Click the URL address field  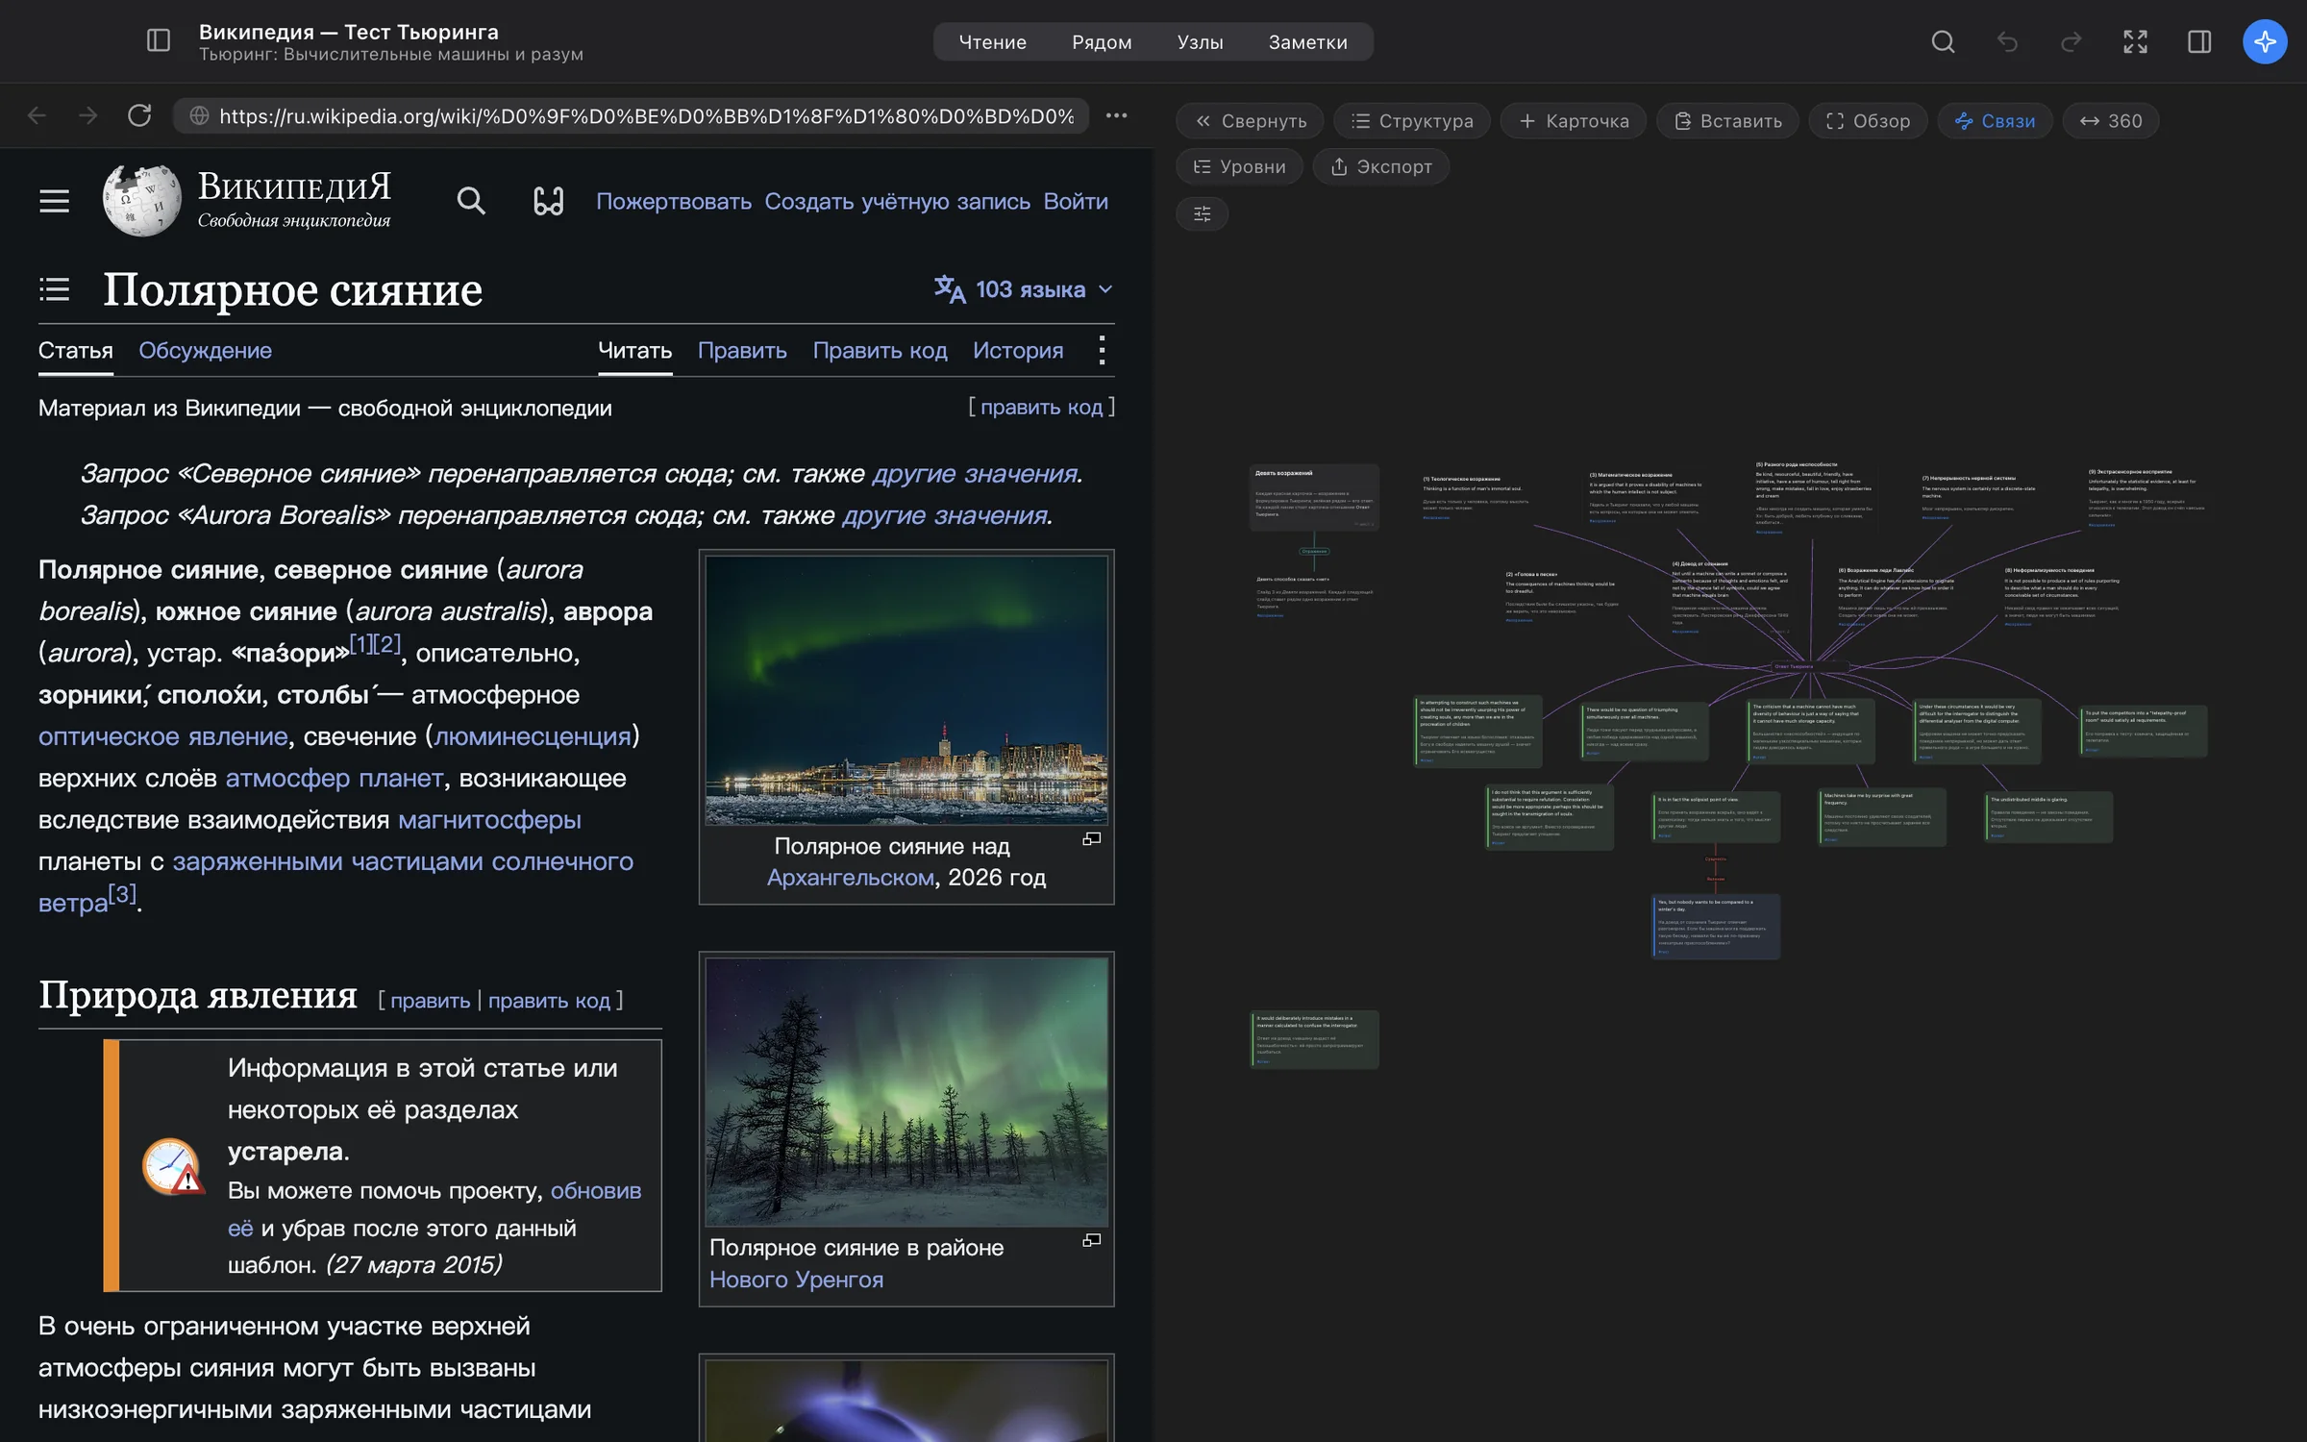[x=632, y=115]
